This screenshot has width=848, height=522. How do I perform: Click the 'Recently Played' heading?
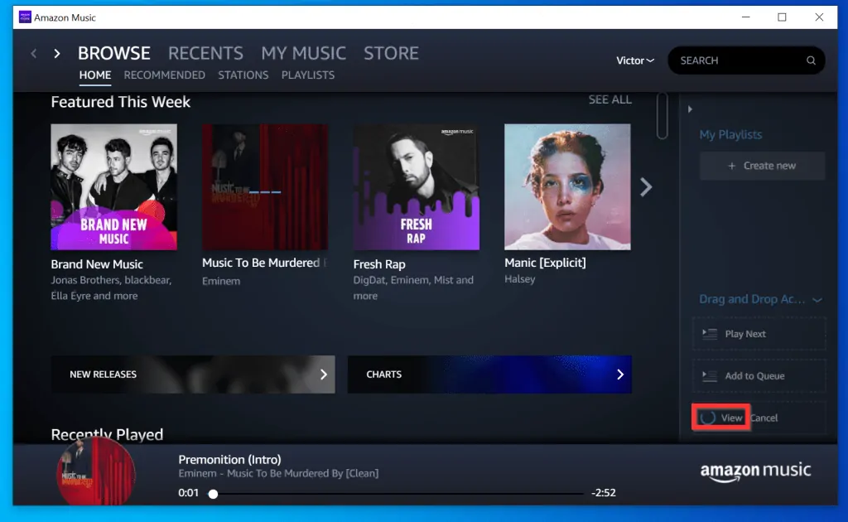[x=107, y=434]
